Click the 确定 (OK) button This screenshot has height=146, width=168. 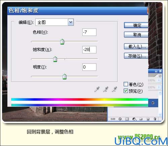coord(136,25)
